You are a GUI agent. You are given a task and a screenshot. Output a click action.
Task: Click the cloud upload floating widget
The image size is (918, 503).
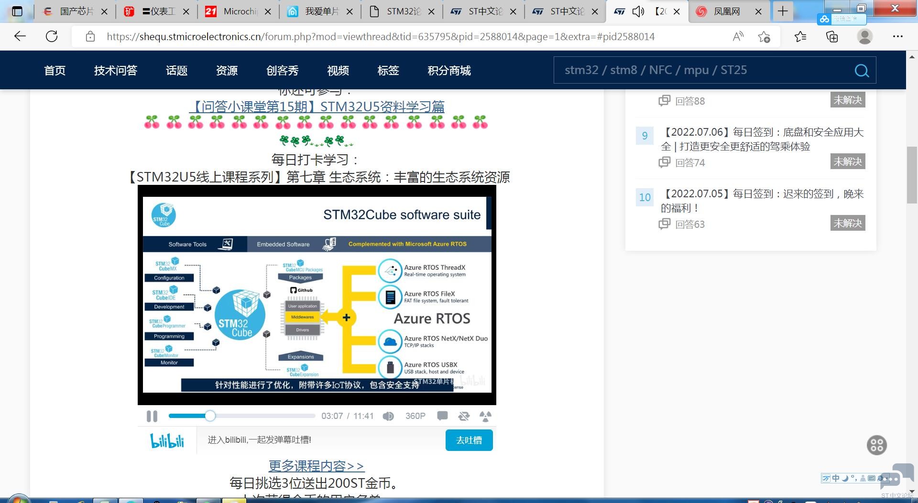[842, 19]
